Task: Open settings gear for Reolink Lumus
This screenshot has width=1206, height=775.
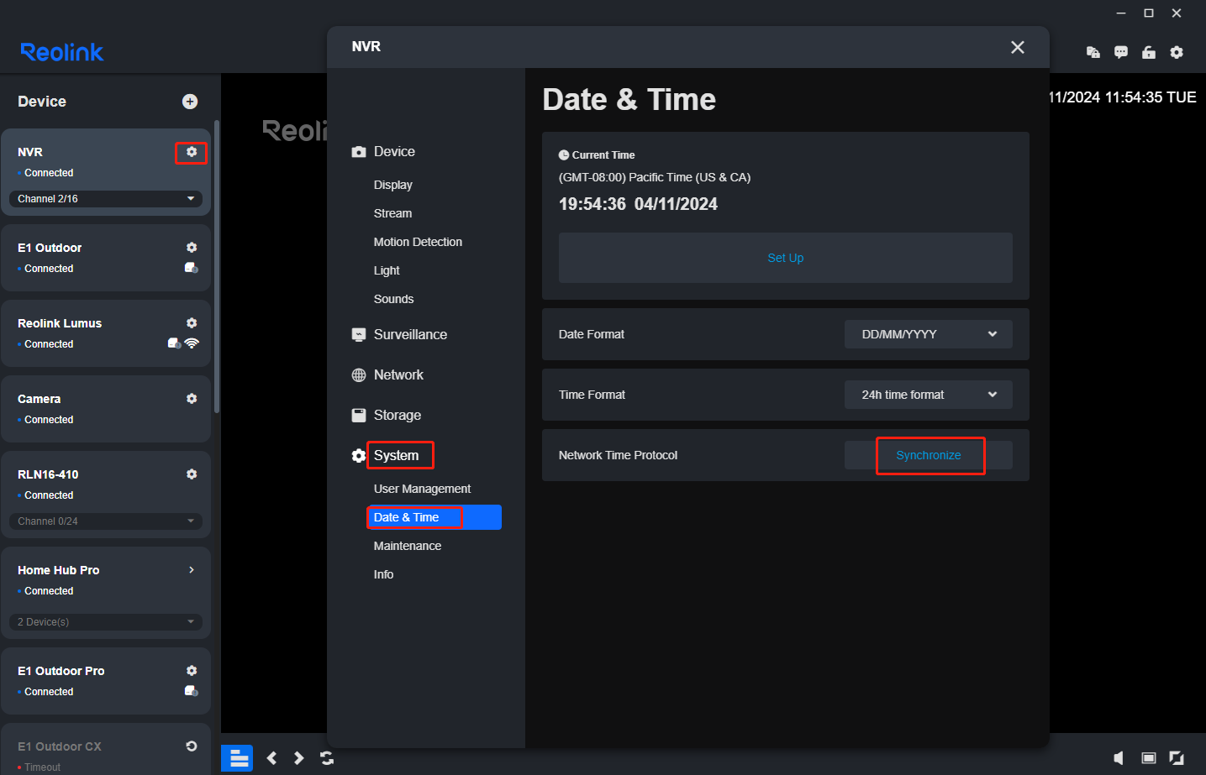Action: tap(192, 323)
